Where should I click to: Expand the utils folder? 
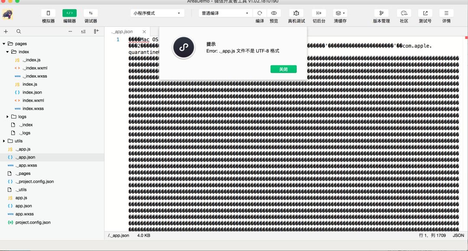pyautogui.click(x=4, y=141)
